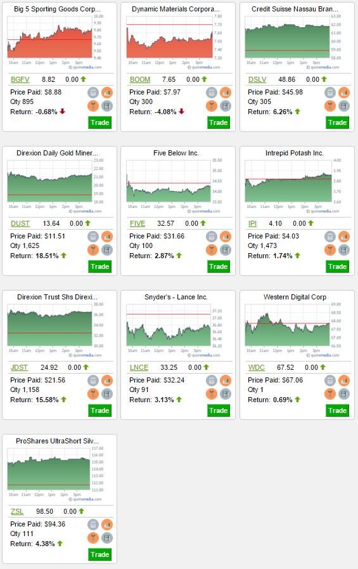Click the gray box icon in IPI card

[344, 250]
